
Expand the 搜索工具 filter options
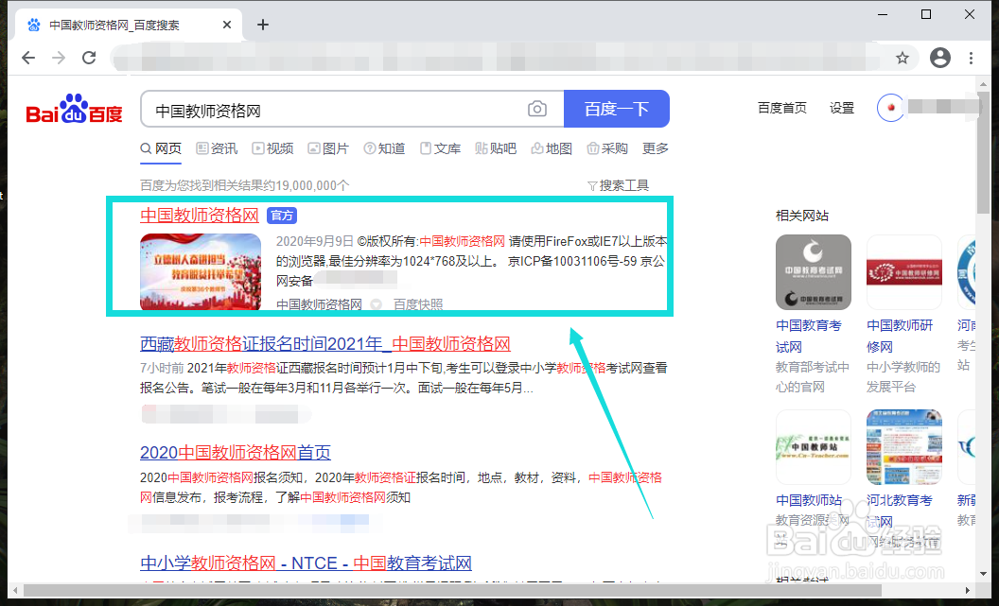coord(619,184)
